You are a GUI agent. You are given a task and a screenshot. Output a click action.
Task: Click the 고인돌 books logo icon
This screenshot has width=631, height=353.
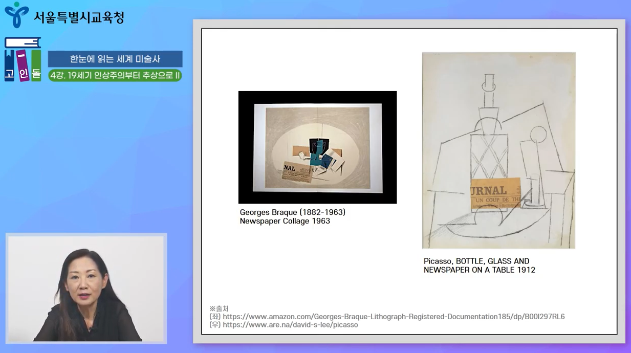point(23,59)
